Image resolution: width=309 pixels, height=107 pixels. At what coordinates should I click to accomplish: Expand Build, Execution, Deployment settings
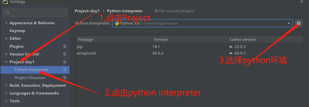[6, 85]
